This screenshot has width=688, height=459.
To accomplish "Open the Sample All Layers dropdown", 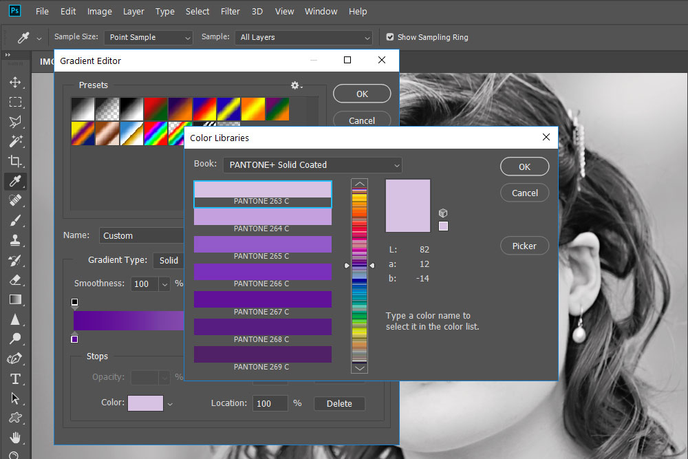I will click(303, 38).
